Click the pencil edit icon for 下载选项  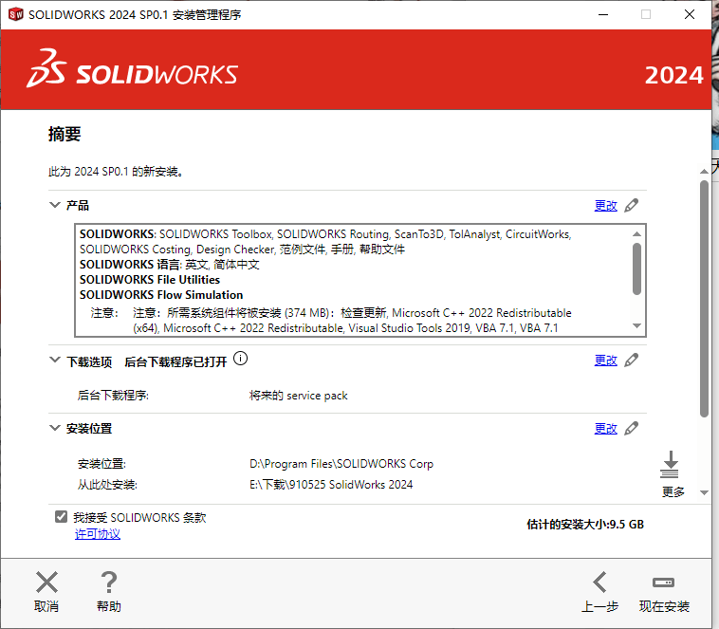(x=632, y=361)
